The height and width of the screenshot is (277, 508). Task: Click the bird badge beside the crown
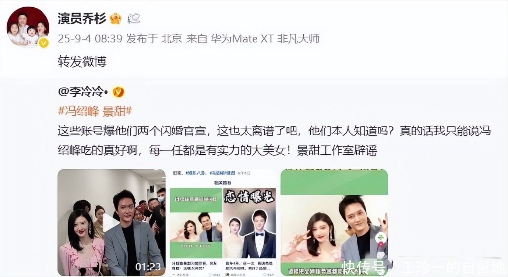pos(134,19)
